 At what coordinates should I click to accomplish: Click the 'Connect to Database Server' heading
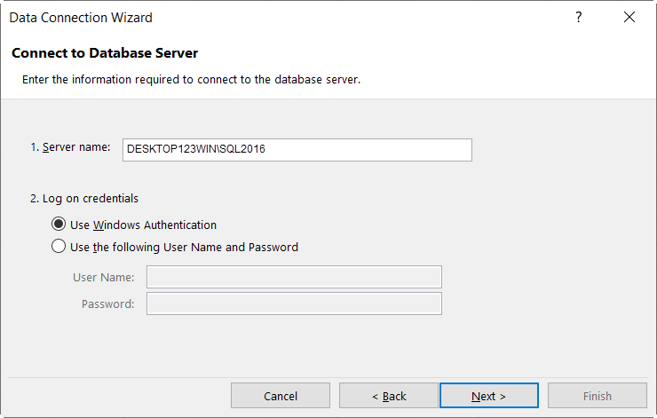[105, 53]
